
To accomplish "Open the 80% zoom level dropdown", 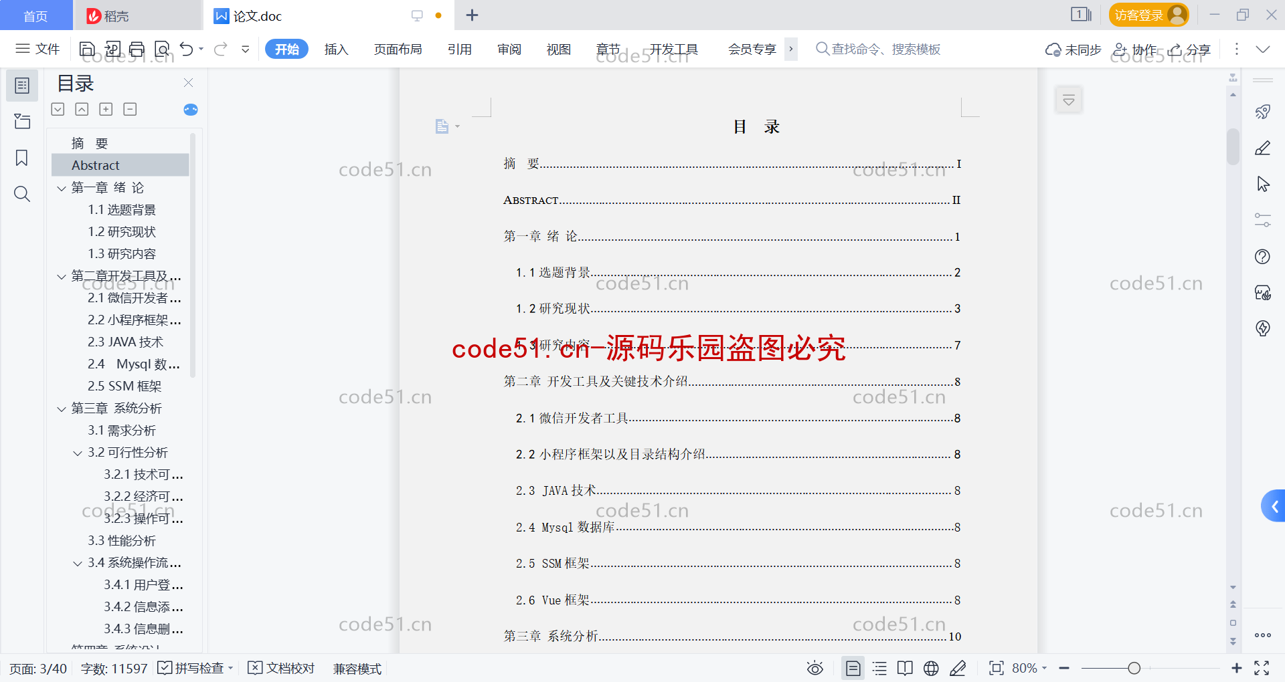I will click(1029, 668).
